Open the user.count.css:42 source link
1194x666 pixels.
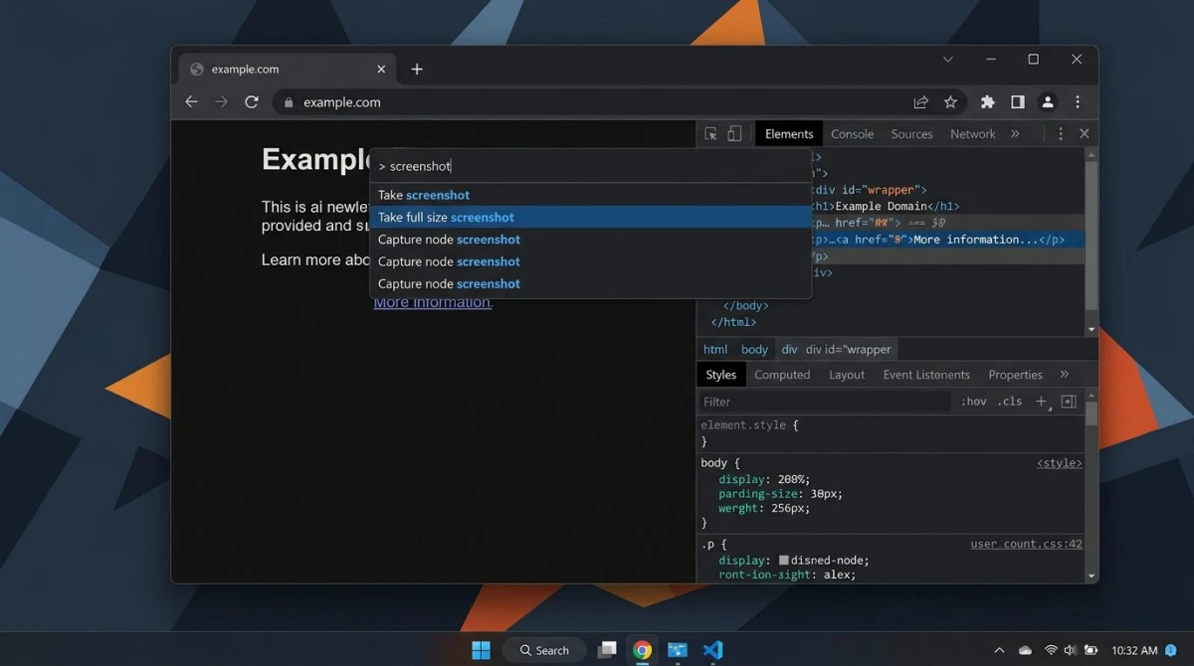tap(1026, 545)
